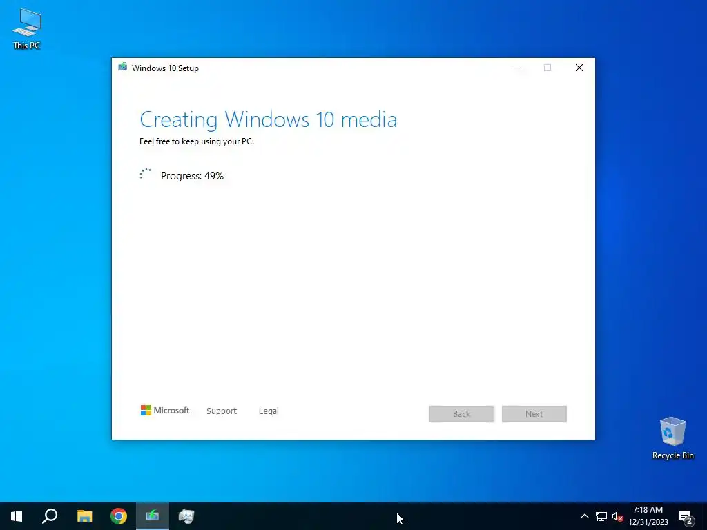Click the Next button
The height and width of the screenshot is (530, 707).
(534, 414)
